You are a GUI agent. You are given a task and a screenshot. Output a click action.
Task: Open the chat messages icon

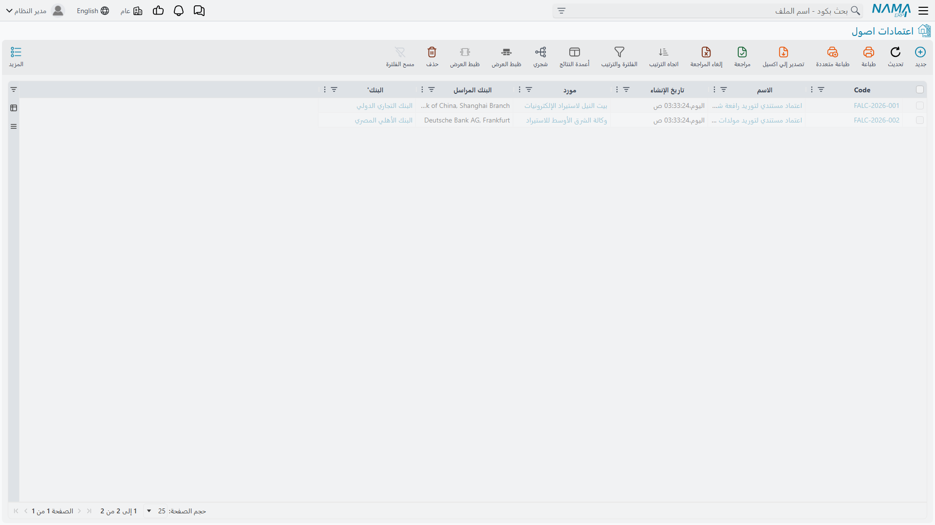199,11
